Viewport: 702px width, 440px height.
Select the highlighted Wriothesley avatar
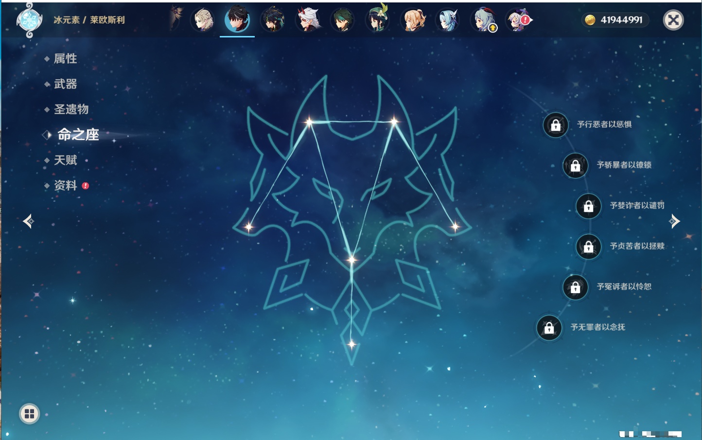[237, 19]
